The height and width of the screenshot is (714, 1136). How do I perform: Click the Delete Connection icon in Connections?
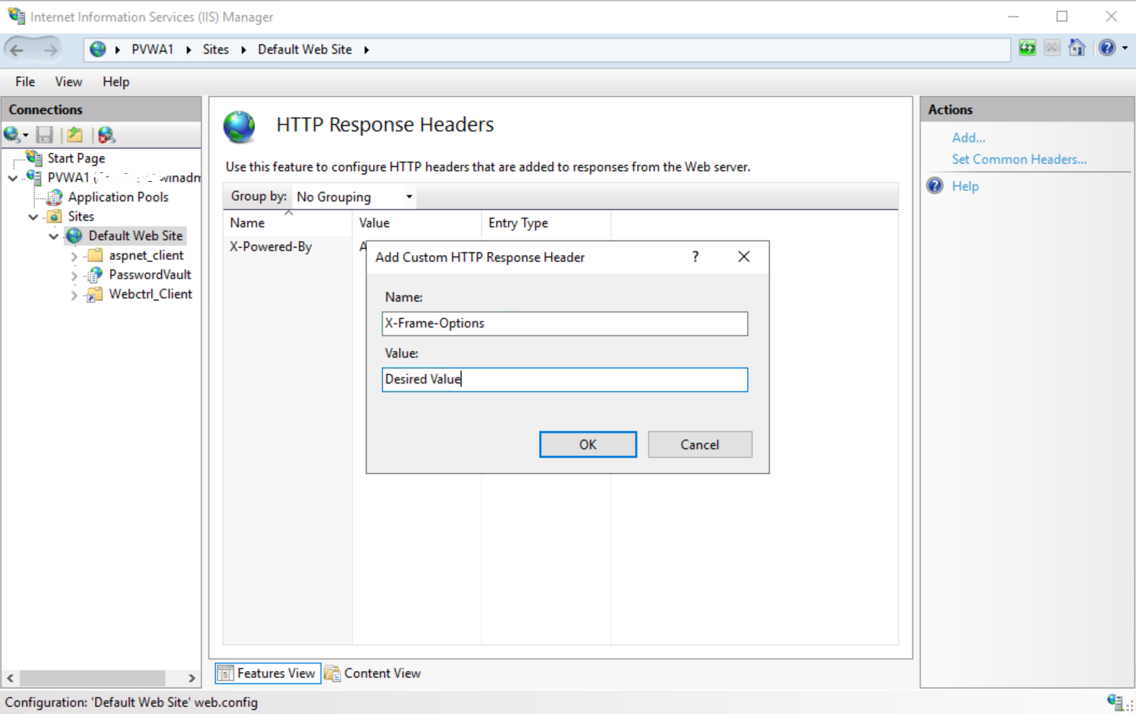pyautogui.click(x=106, y=134)
